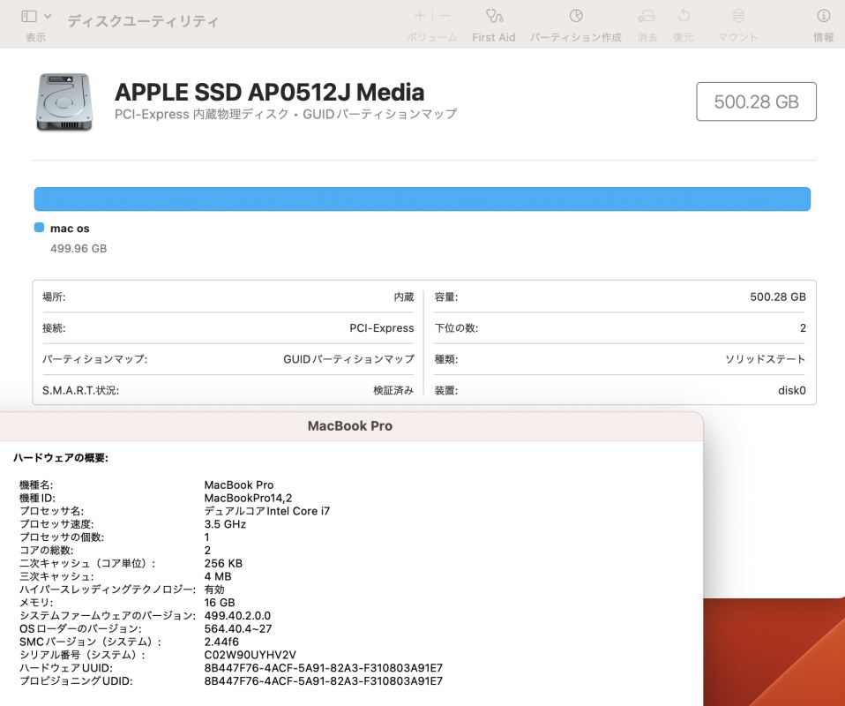This screenshot has height=706, width=845.
Task: Click the value 2 in 下位の数 row
Action: [803, 328]
